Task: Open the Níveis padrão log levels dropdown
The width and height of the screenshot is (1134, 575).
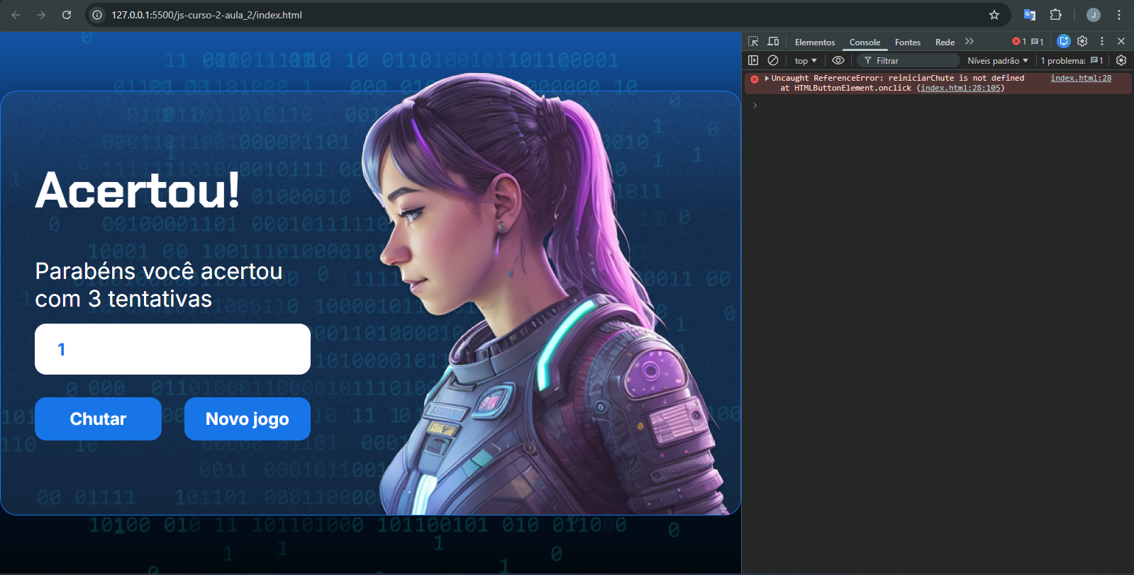Action: point(998,61)
